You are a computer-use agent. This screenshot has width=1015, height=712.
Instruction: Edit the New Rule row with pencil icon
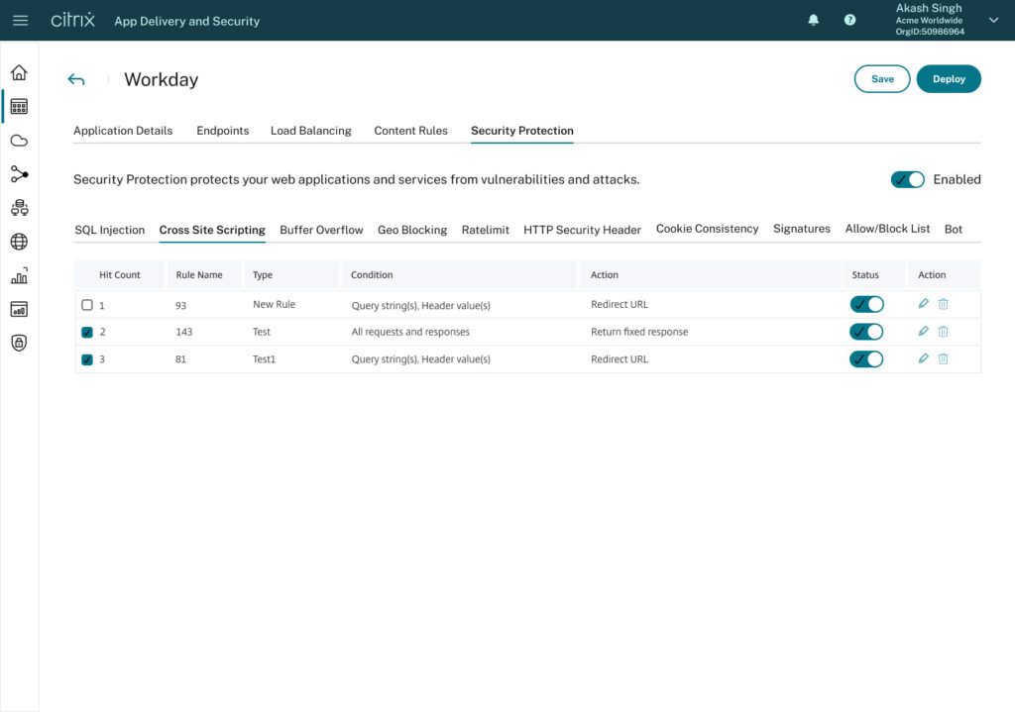click(x=924, y=304)
